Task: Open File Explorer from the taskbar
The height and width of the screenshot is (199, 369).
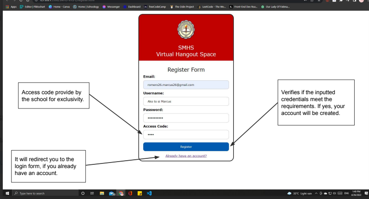Action: pyautogui.click(x=102, y=193)
